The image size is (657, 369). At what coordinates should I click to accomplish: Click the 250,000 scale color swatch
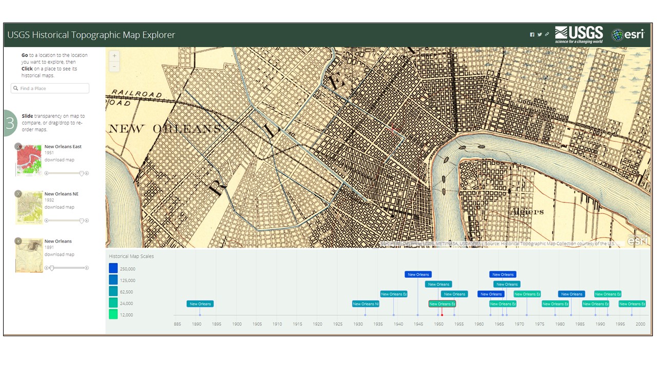coord(113,268)
